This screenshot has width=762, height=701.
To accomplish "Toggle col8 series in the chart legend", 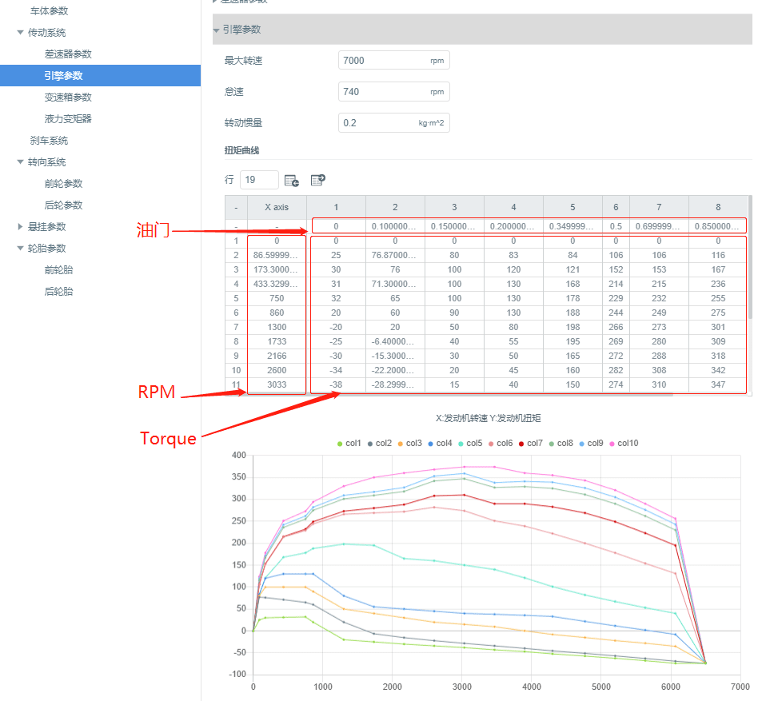I will (x=561, y=443).
